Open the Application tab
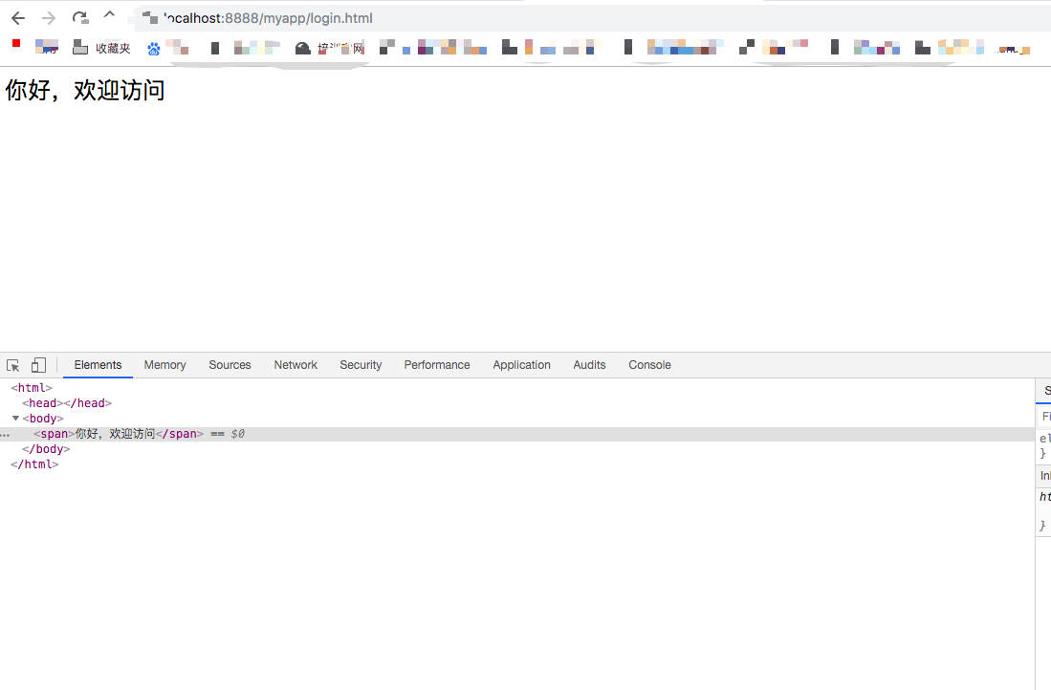The image size is (1051, 690). (x=521, y=365)
